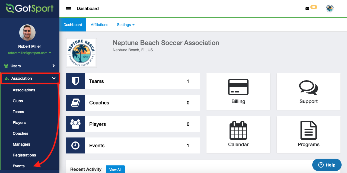The image size is (347, 173).
Task: Click the Neptune Beach Soccer Association title
Action: pyautogui.click(x=166, y=43)
